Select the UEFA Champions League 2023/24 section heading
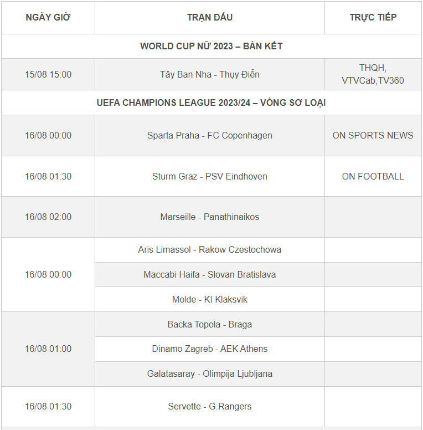The width and height of the screenshot is (423, 430). pyautogui.click(x=211, y=103)
